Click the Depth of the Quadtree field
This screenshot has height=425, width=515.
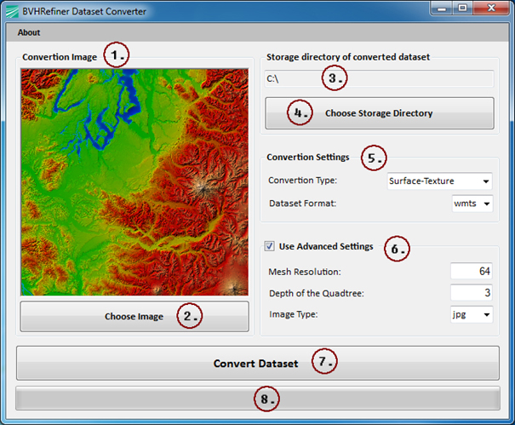pos(472,293)
